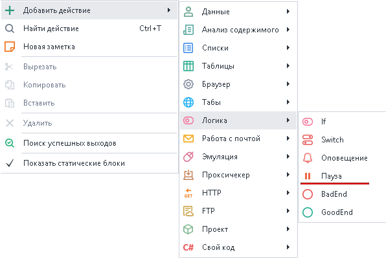Click the C# icon for Свой код
Image resolution: width=386 pixels, height=259 pixels.
coord(188,247)
